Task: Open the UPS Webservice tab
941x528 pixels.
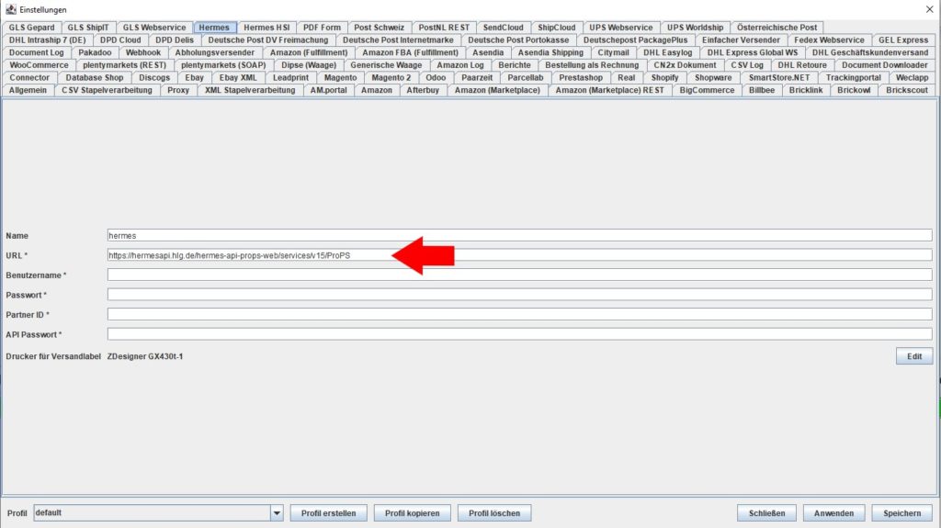Action: pyautogui.click(x=621, y=28)
